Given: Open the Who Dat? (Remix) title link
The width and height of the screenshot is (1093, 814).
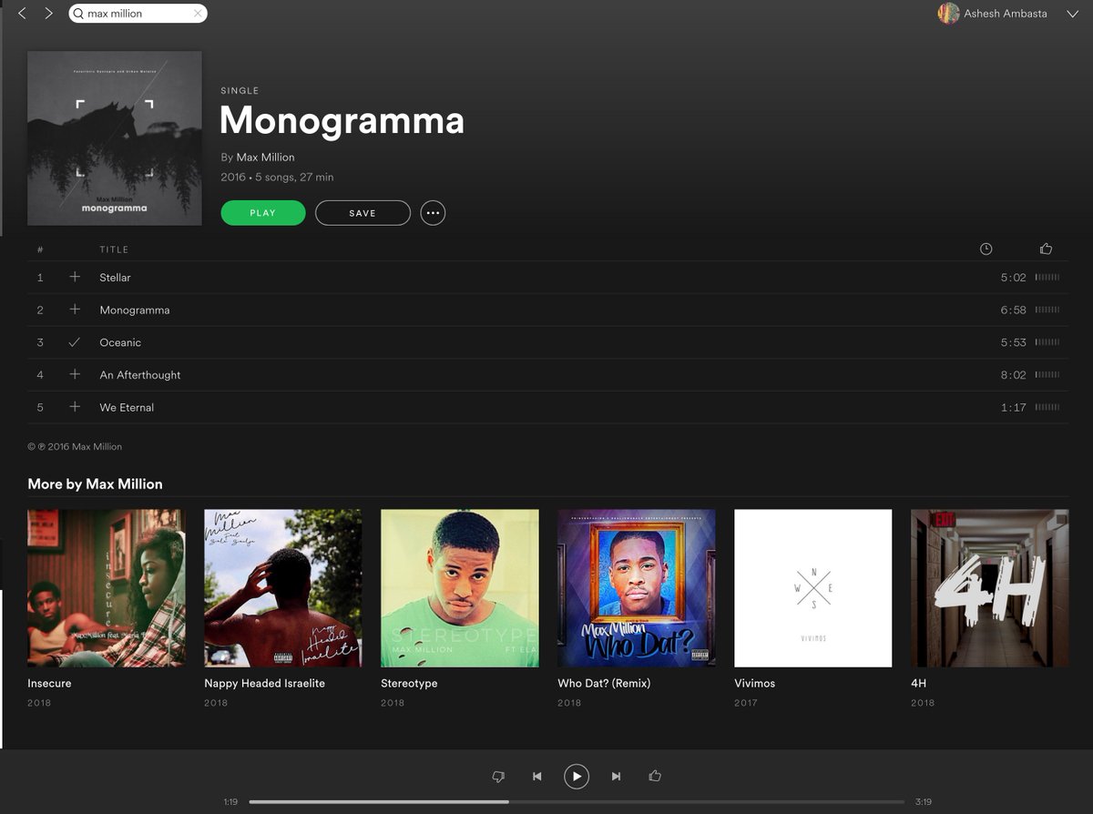Looking at the screenshot, I should tap(604, 683).
